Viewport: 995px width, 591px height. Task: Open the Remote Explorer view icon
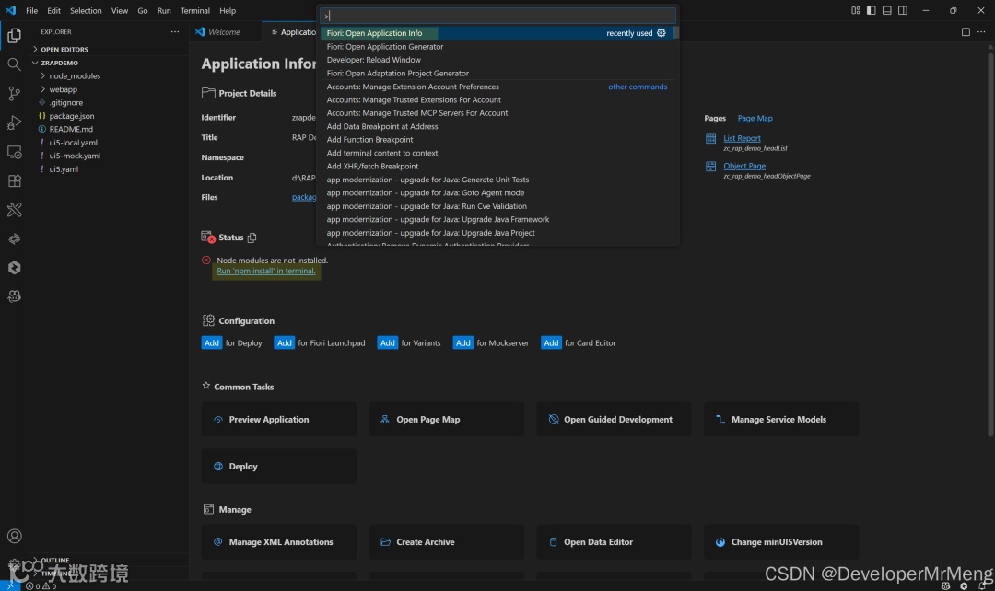(14, 152)
